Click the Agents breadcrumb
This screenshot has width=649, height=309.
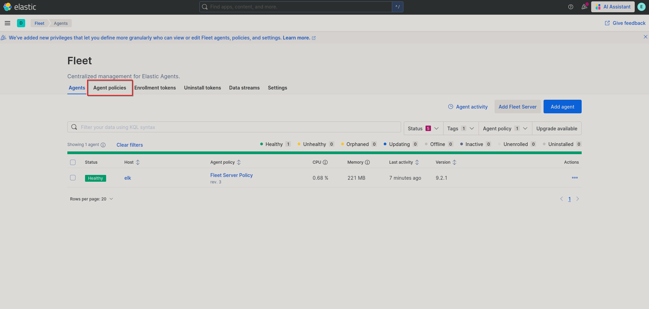click(x=61, y=23)
